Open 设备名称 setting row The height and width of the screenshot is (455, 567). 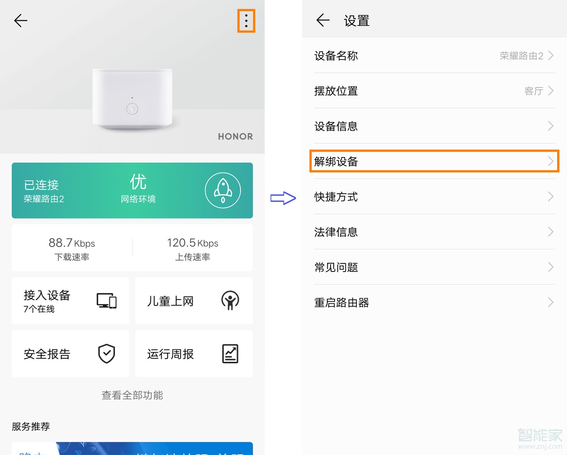pos(434,56)
